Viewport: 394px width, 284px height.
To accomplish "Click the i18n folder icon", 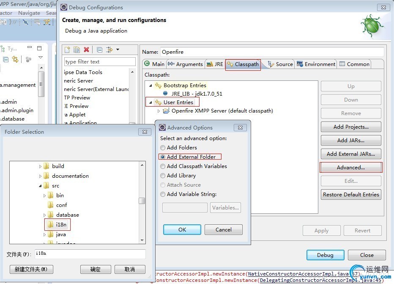I will click(50, 224).
